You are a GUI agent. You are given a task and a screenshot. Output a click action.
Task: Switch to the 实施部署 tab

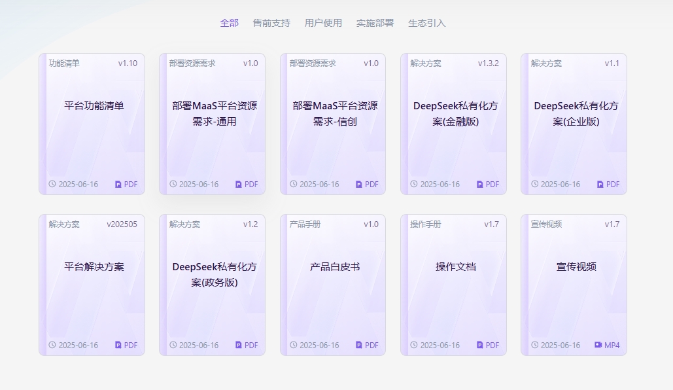pyautogui.click(x=375, y=23)
